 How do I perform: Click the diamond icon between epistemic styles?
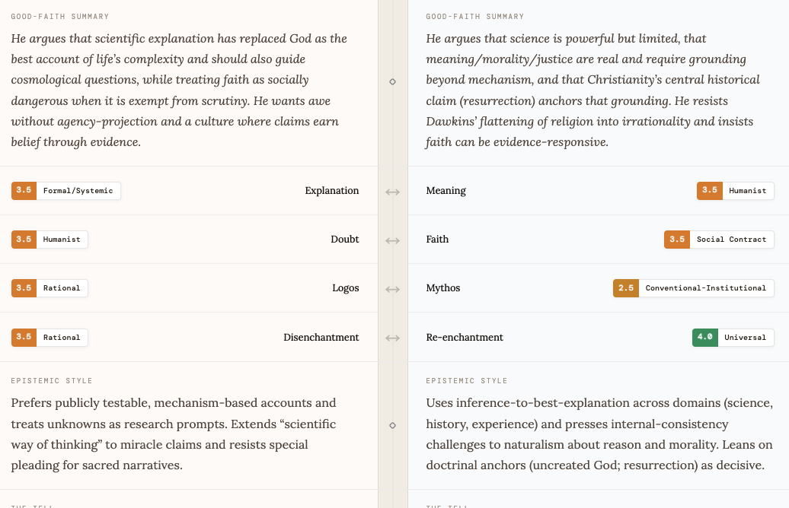point(392,426)
